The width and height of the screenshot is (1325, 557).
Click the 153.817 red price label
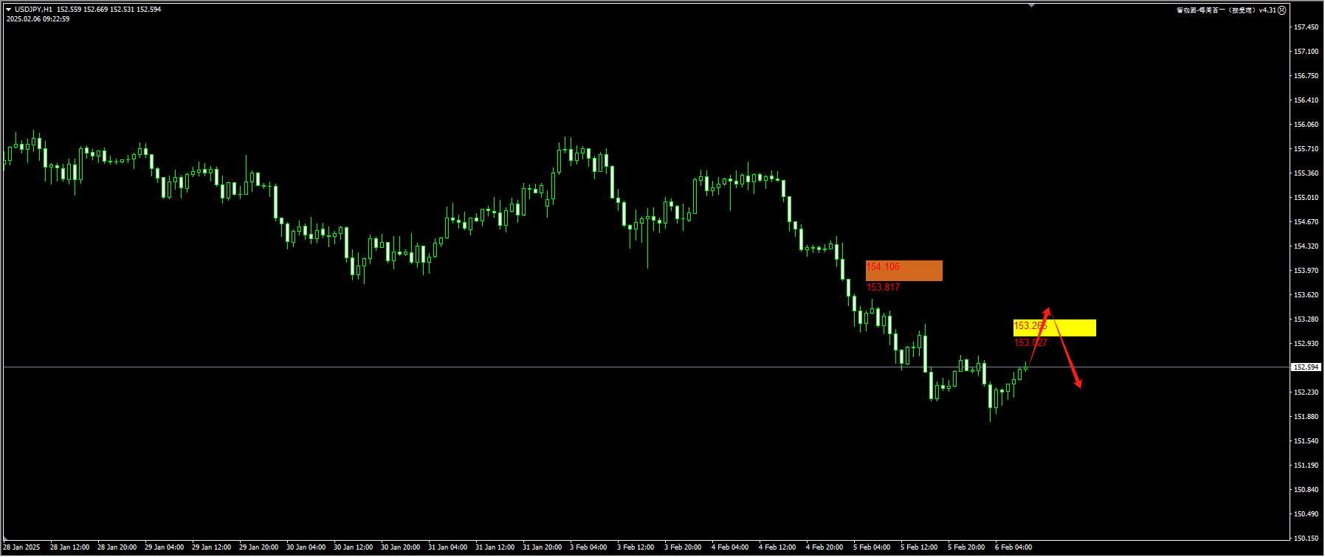[883, 288]
